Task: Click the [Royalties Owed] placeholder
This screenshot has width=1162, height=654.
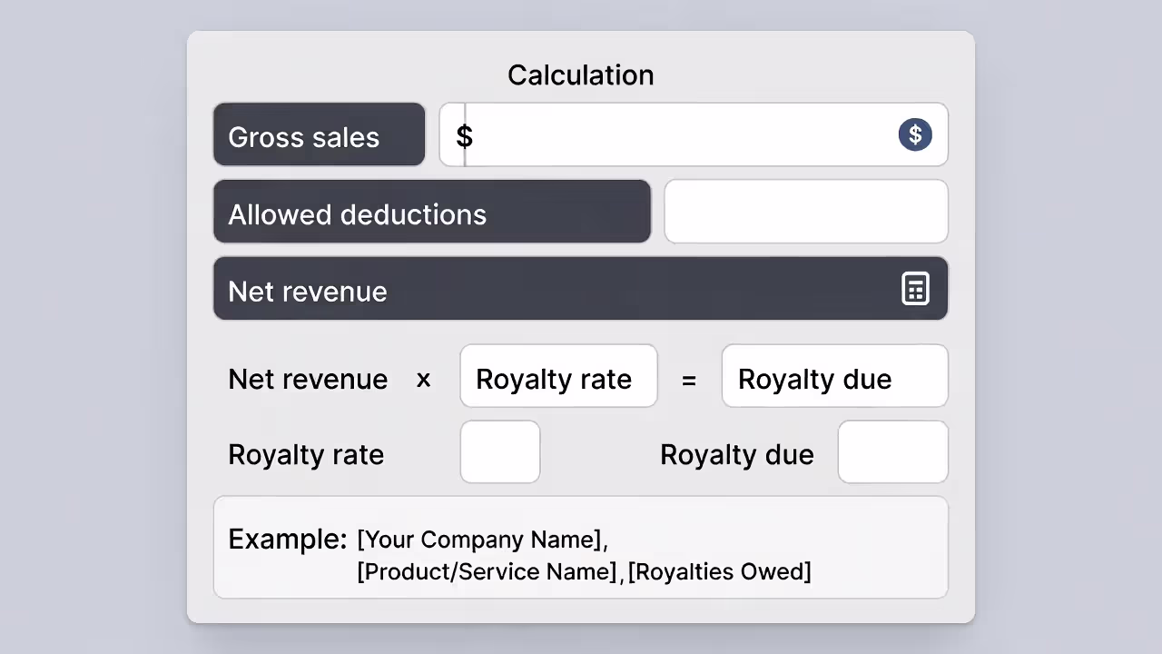Action: 720,571
